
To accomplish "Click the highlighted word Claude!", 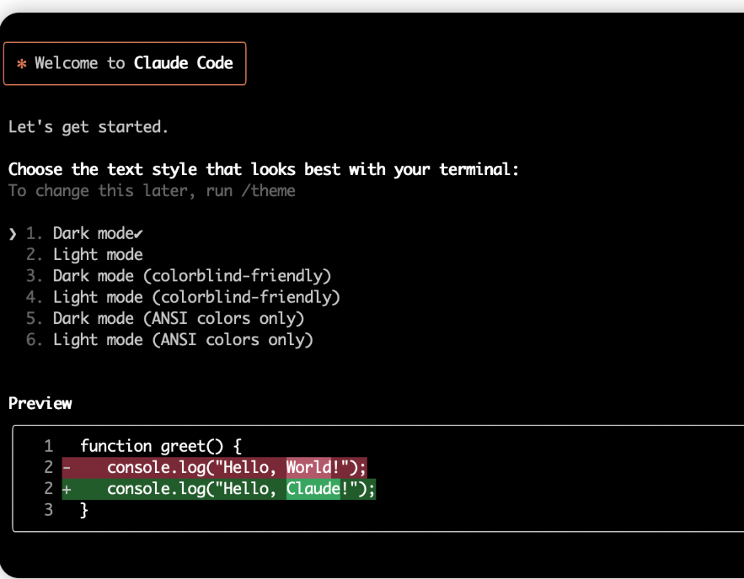I will pos(314,488).
